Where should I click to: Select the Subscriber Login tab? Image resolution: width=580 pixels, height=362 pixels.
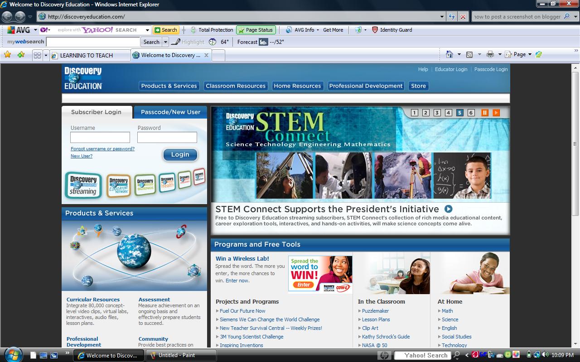point(97,112)
